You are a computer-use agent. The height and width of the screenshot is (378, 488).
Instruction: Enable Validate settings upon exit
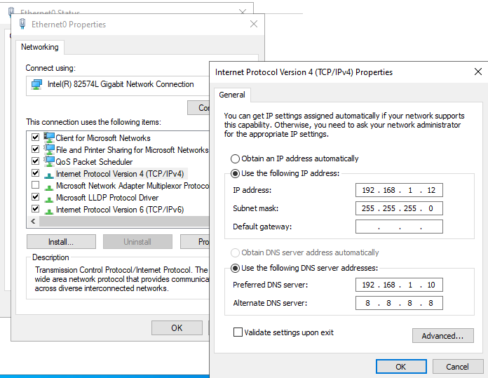click(x=238, y=332)
